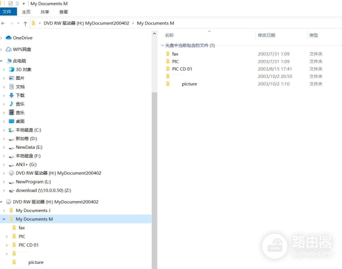Open 桌面 desktop folder icon
The image size is (342, 269).
coord(11,121)
